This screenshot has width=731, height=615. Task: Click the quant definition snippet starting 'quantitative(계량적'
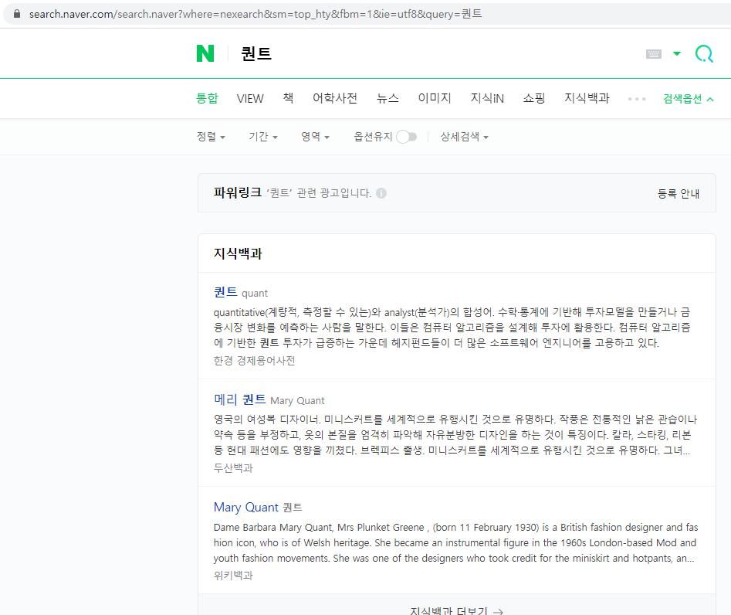[452, 328]
